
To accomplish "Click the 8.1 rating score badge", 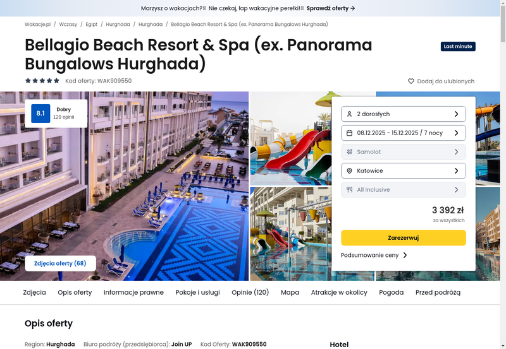I will tap(40, 114).
